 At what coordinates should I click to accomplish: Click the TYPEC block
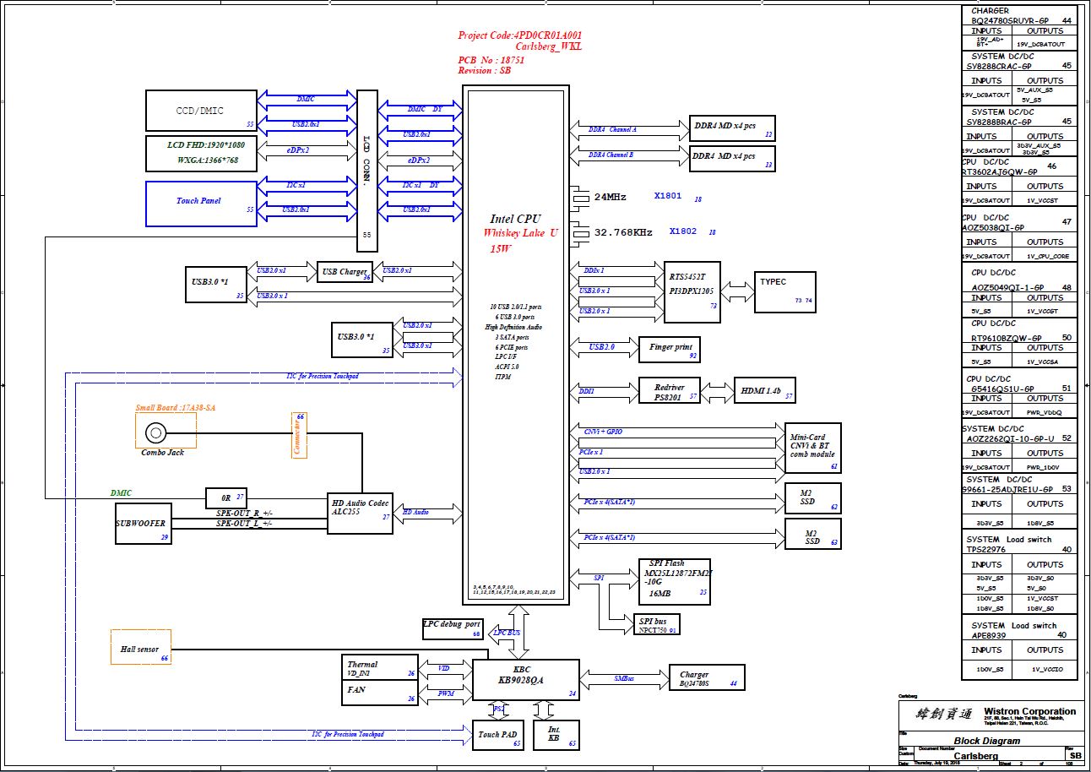pyautogui.click(x=784, y=291)
